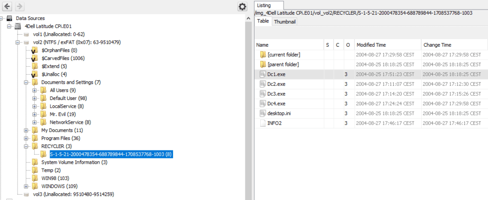The image size is (488, 200).
Task: Switch to the Thumbnail view tab
Action: (285, 22)
